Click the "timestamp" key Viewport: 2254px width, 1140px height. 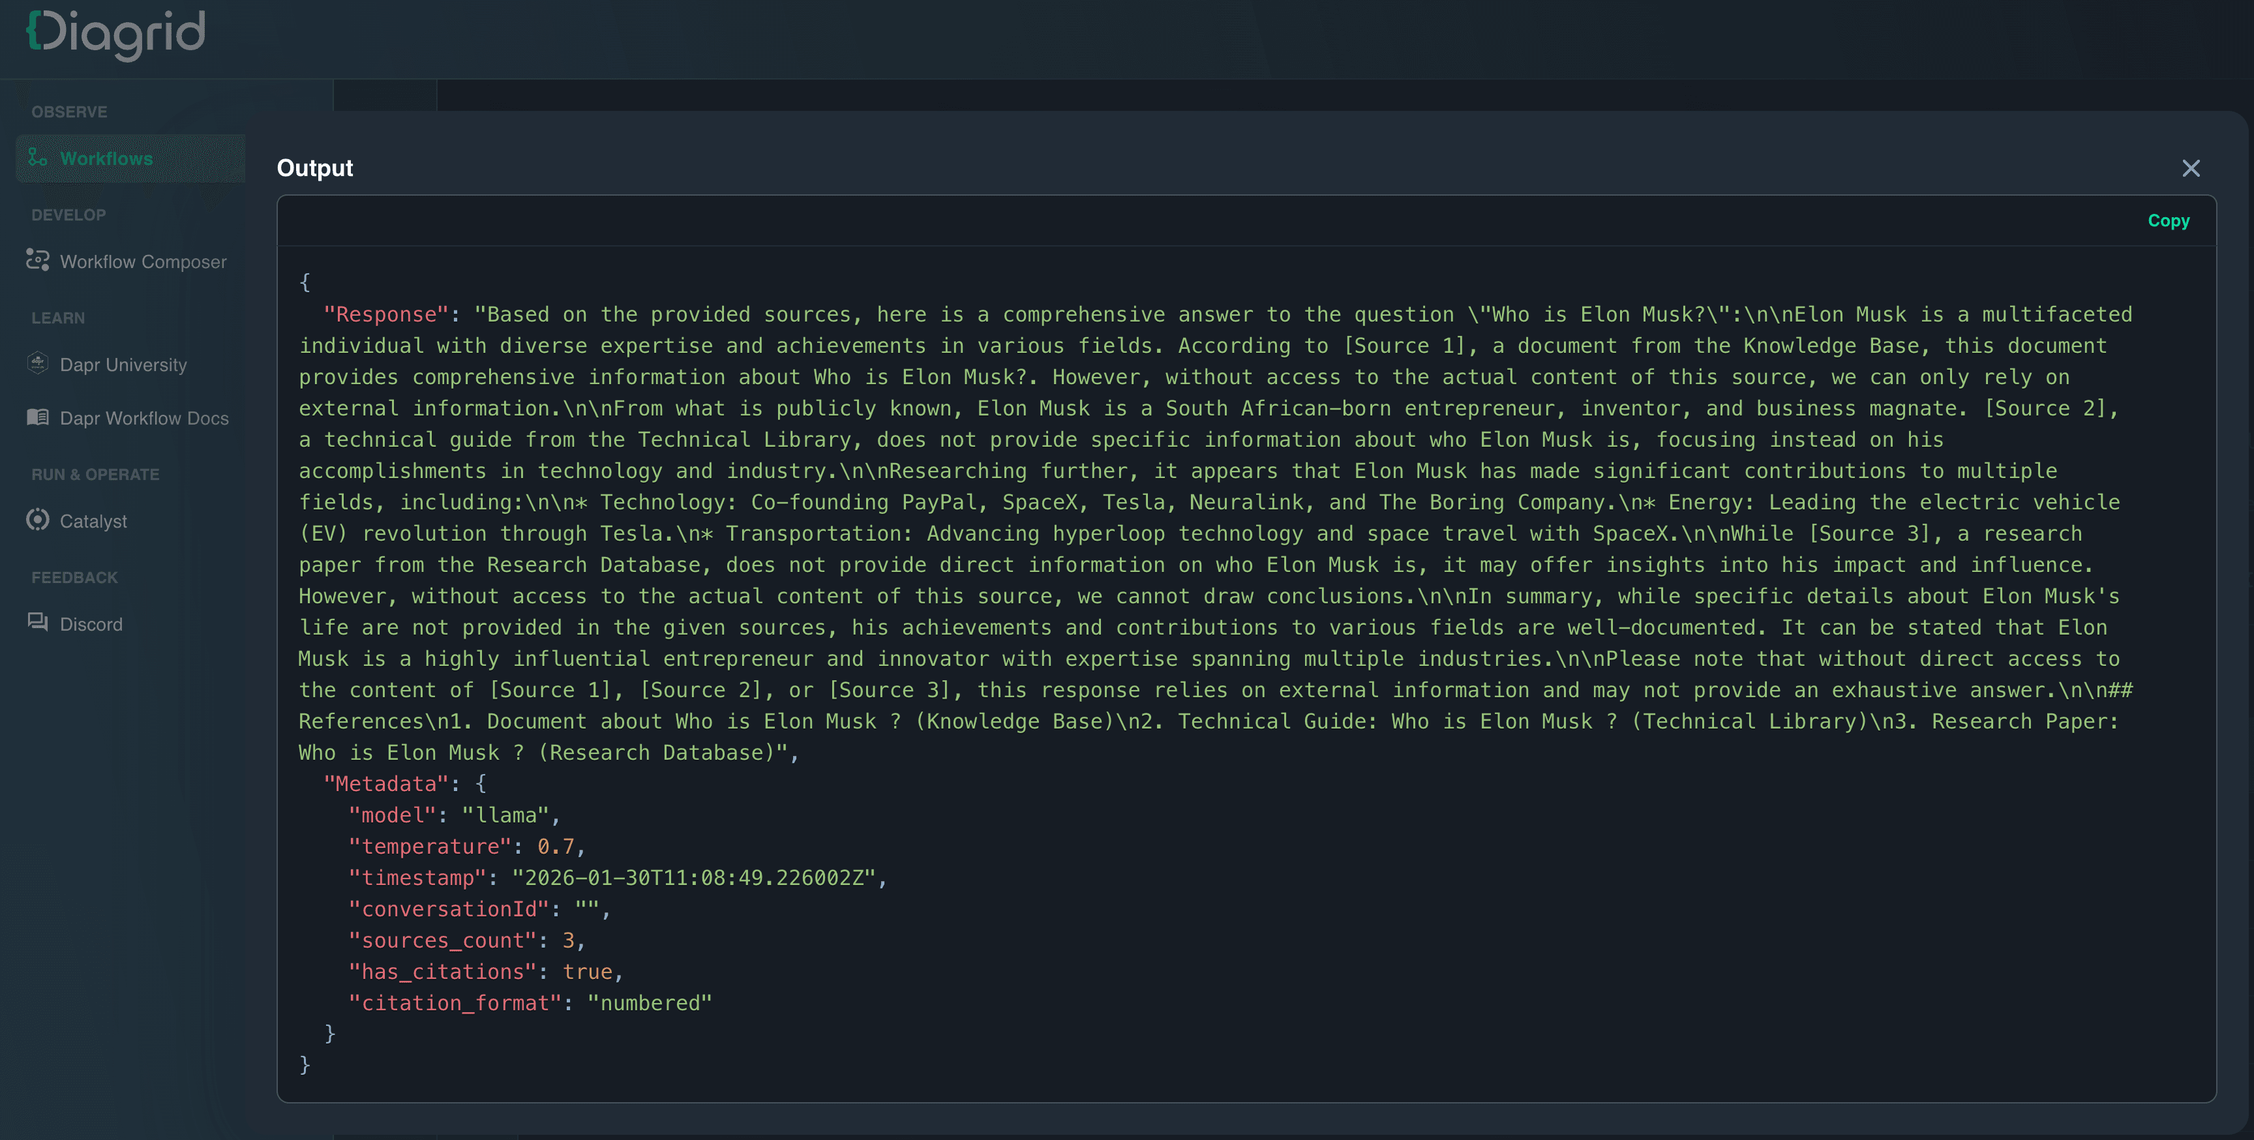click(417, 878)
